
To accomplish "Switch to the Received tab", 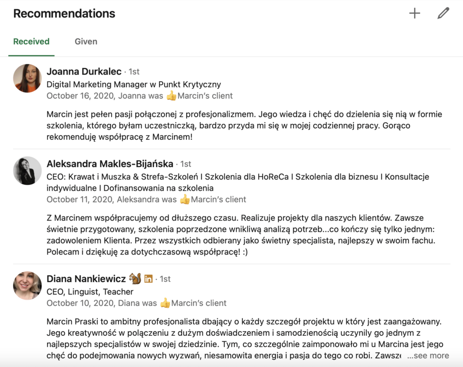I will point(31,42).
